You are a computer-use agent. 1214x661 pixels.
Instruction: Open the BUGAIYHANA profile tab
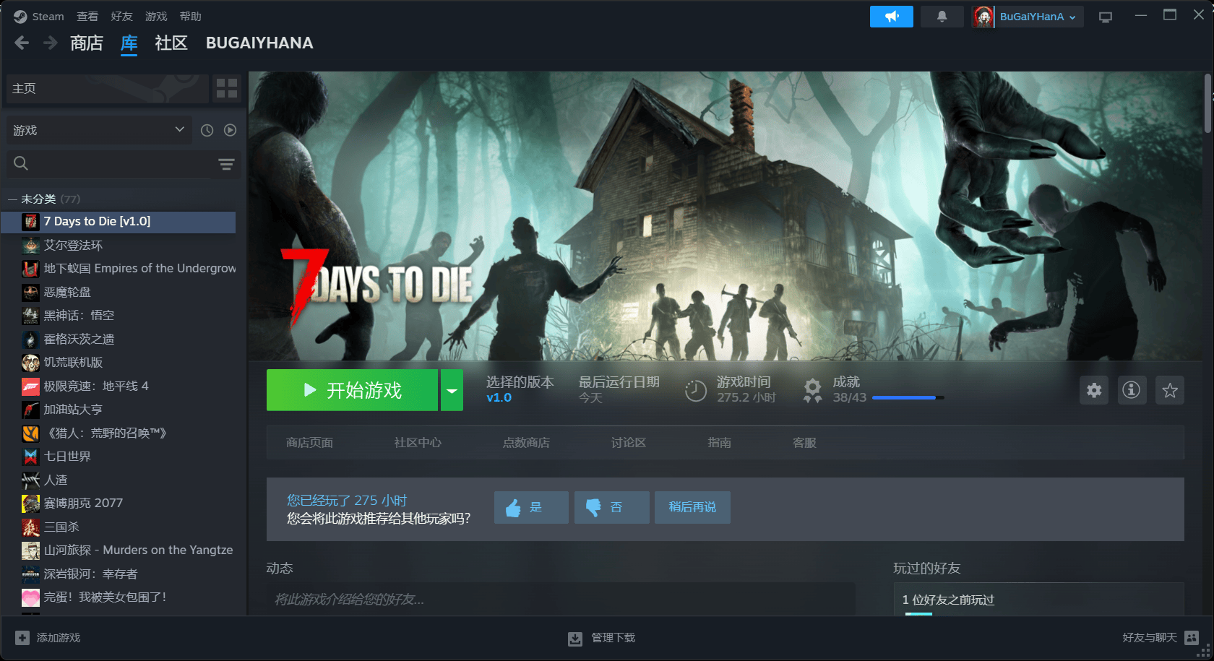point(259,43)
